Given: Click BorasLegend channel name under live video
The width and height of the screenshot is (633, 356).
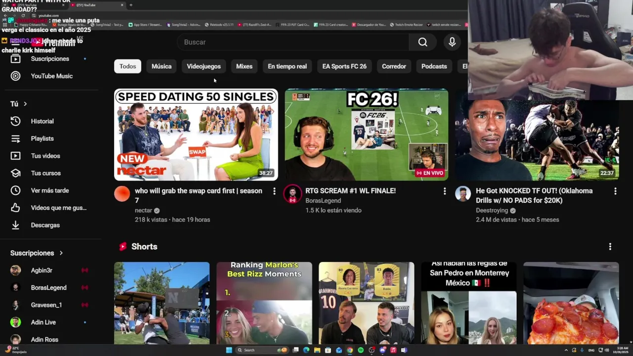Looking at the screenshot, I should [x=323, y=201].
